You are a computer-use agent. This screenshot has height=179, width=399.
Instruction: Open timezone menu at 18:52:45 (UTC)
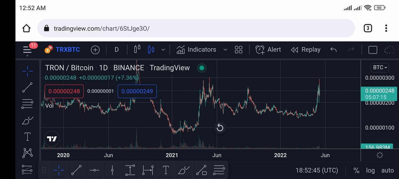[317, 170]
